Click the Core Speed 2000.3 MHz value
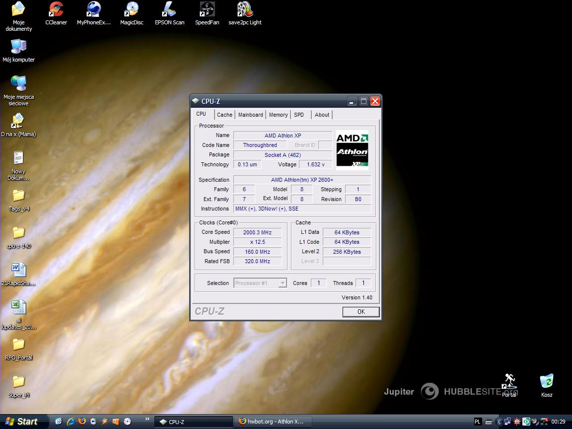 [x=258, y=232]
